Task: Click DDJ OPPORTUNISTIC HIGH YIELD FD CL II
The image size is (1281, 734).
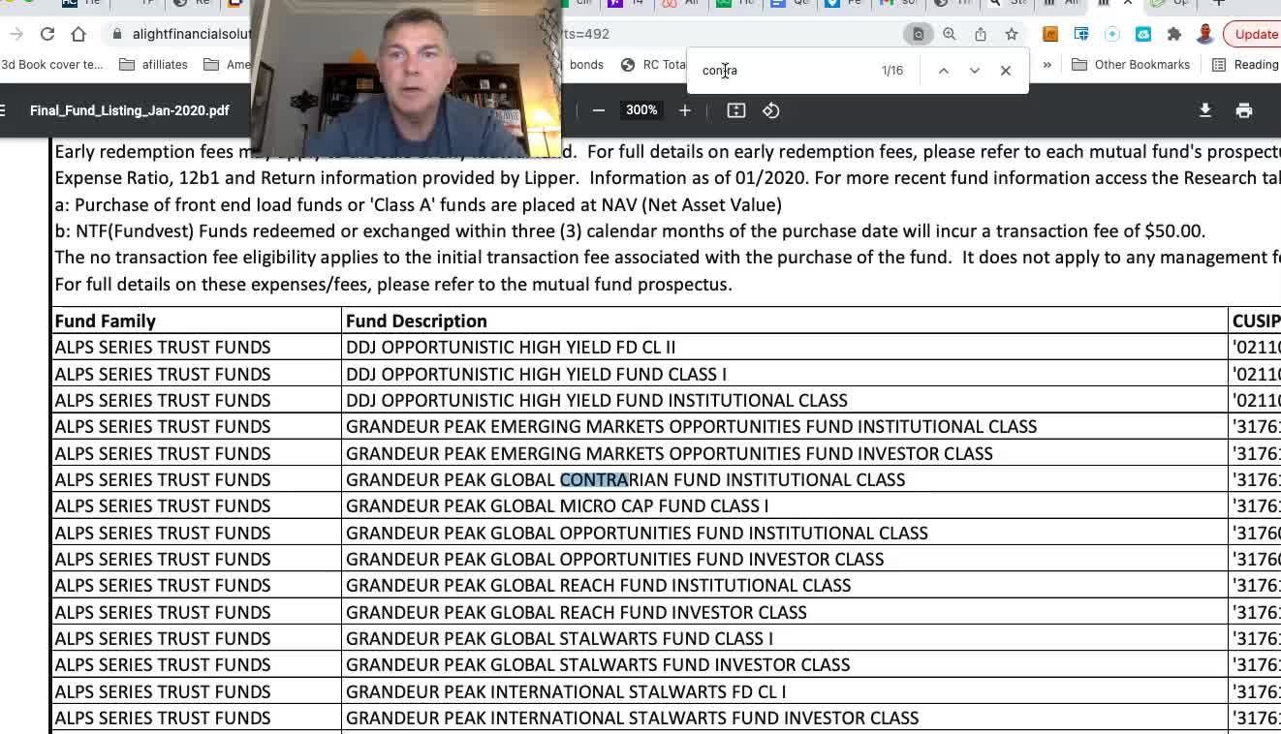Action: 511,347
